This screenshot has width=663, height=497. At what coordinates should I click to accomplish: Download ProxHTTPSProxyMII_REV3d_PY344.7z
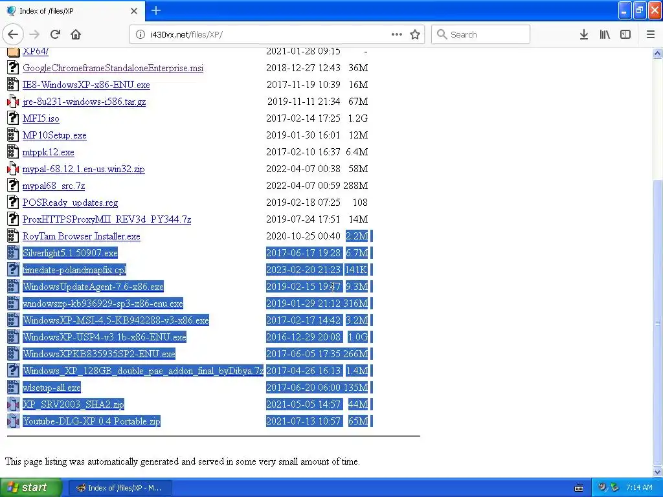(x=107, y=219)
